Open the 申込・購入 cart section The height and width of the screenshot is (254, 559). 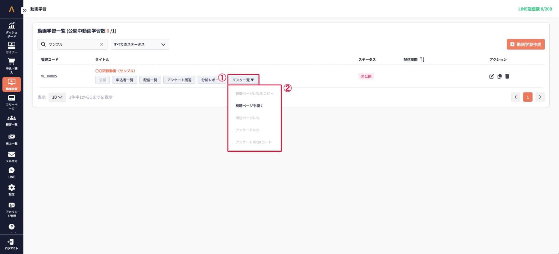click(11, 66)
